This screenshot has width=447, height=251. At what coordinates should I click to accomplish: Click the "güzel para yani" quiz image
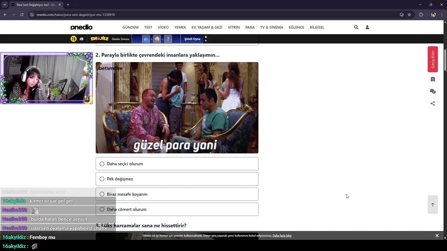pos(177,108)
